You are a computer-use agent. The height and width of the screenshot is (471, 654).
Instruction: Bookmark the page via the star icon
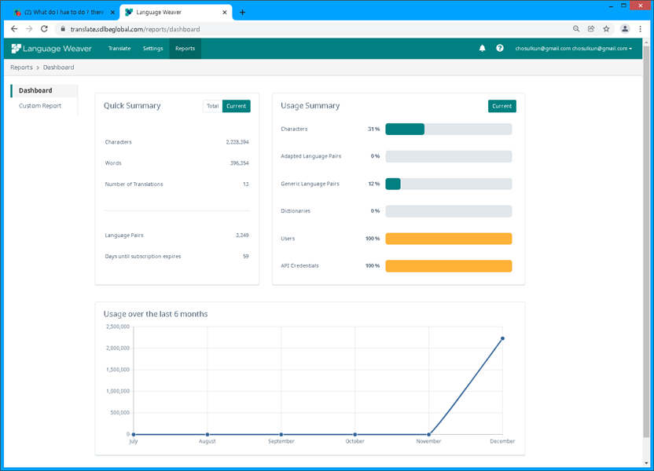[x=606, y=28]
